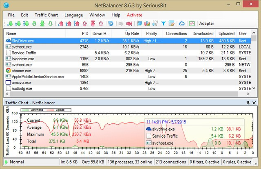Image resolution: width=261 pixels, height=169 pixels.
Task: Sort by the Downloaded column header
Action: point(203,33)
